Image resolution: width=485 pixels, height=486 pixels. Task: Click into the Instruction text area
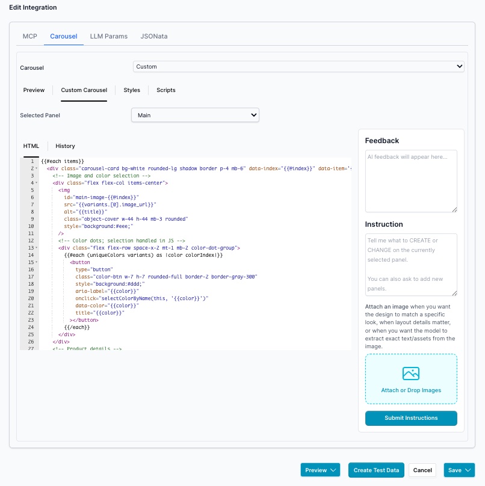tap(411, 265)
